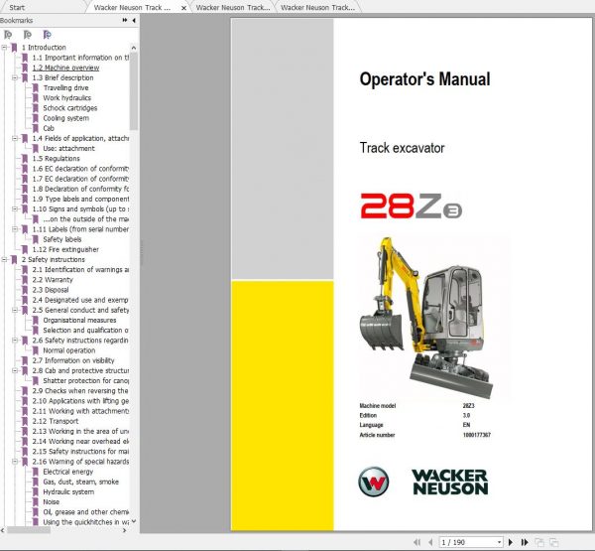The width and height of the screenshot is (595, 551).
Task: Select Schock cartridges bookmark
Action: 69,108
